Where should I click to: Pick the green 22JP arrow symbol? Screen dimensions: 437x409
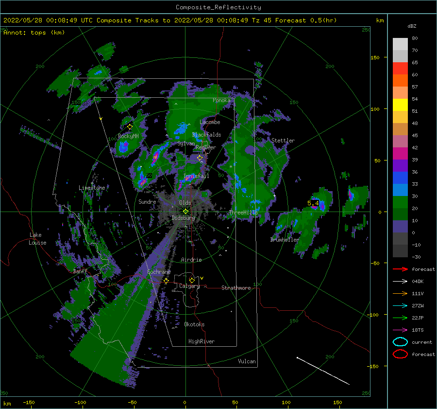[400, 318]
